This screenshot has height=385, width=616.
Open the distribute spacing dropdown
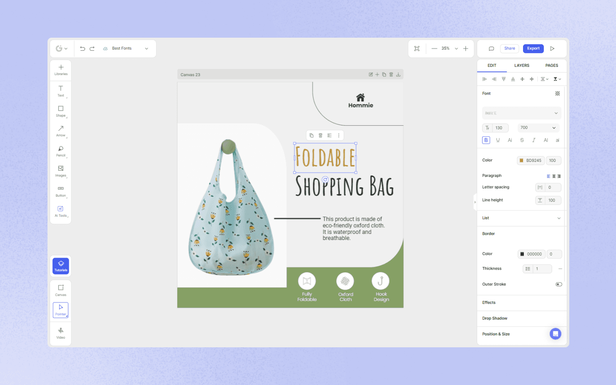(x=544, y=79)
